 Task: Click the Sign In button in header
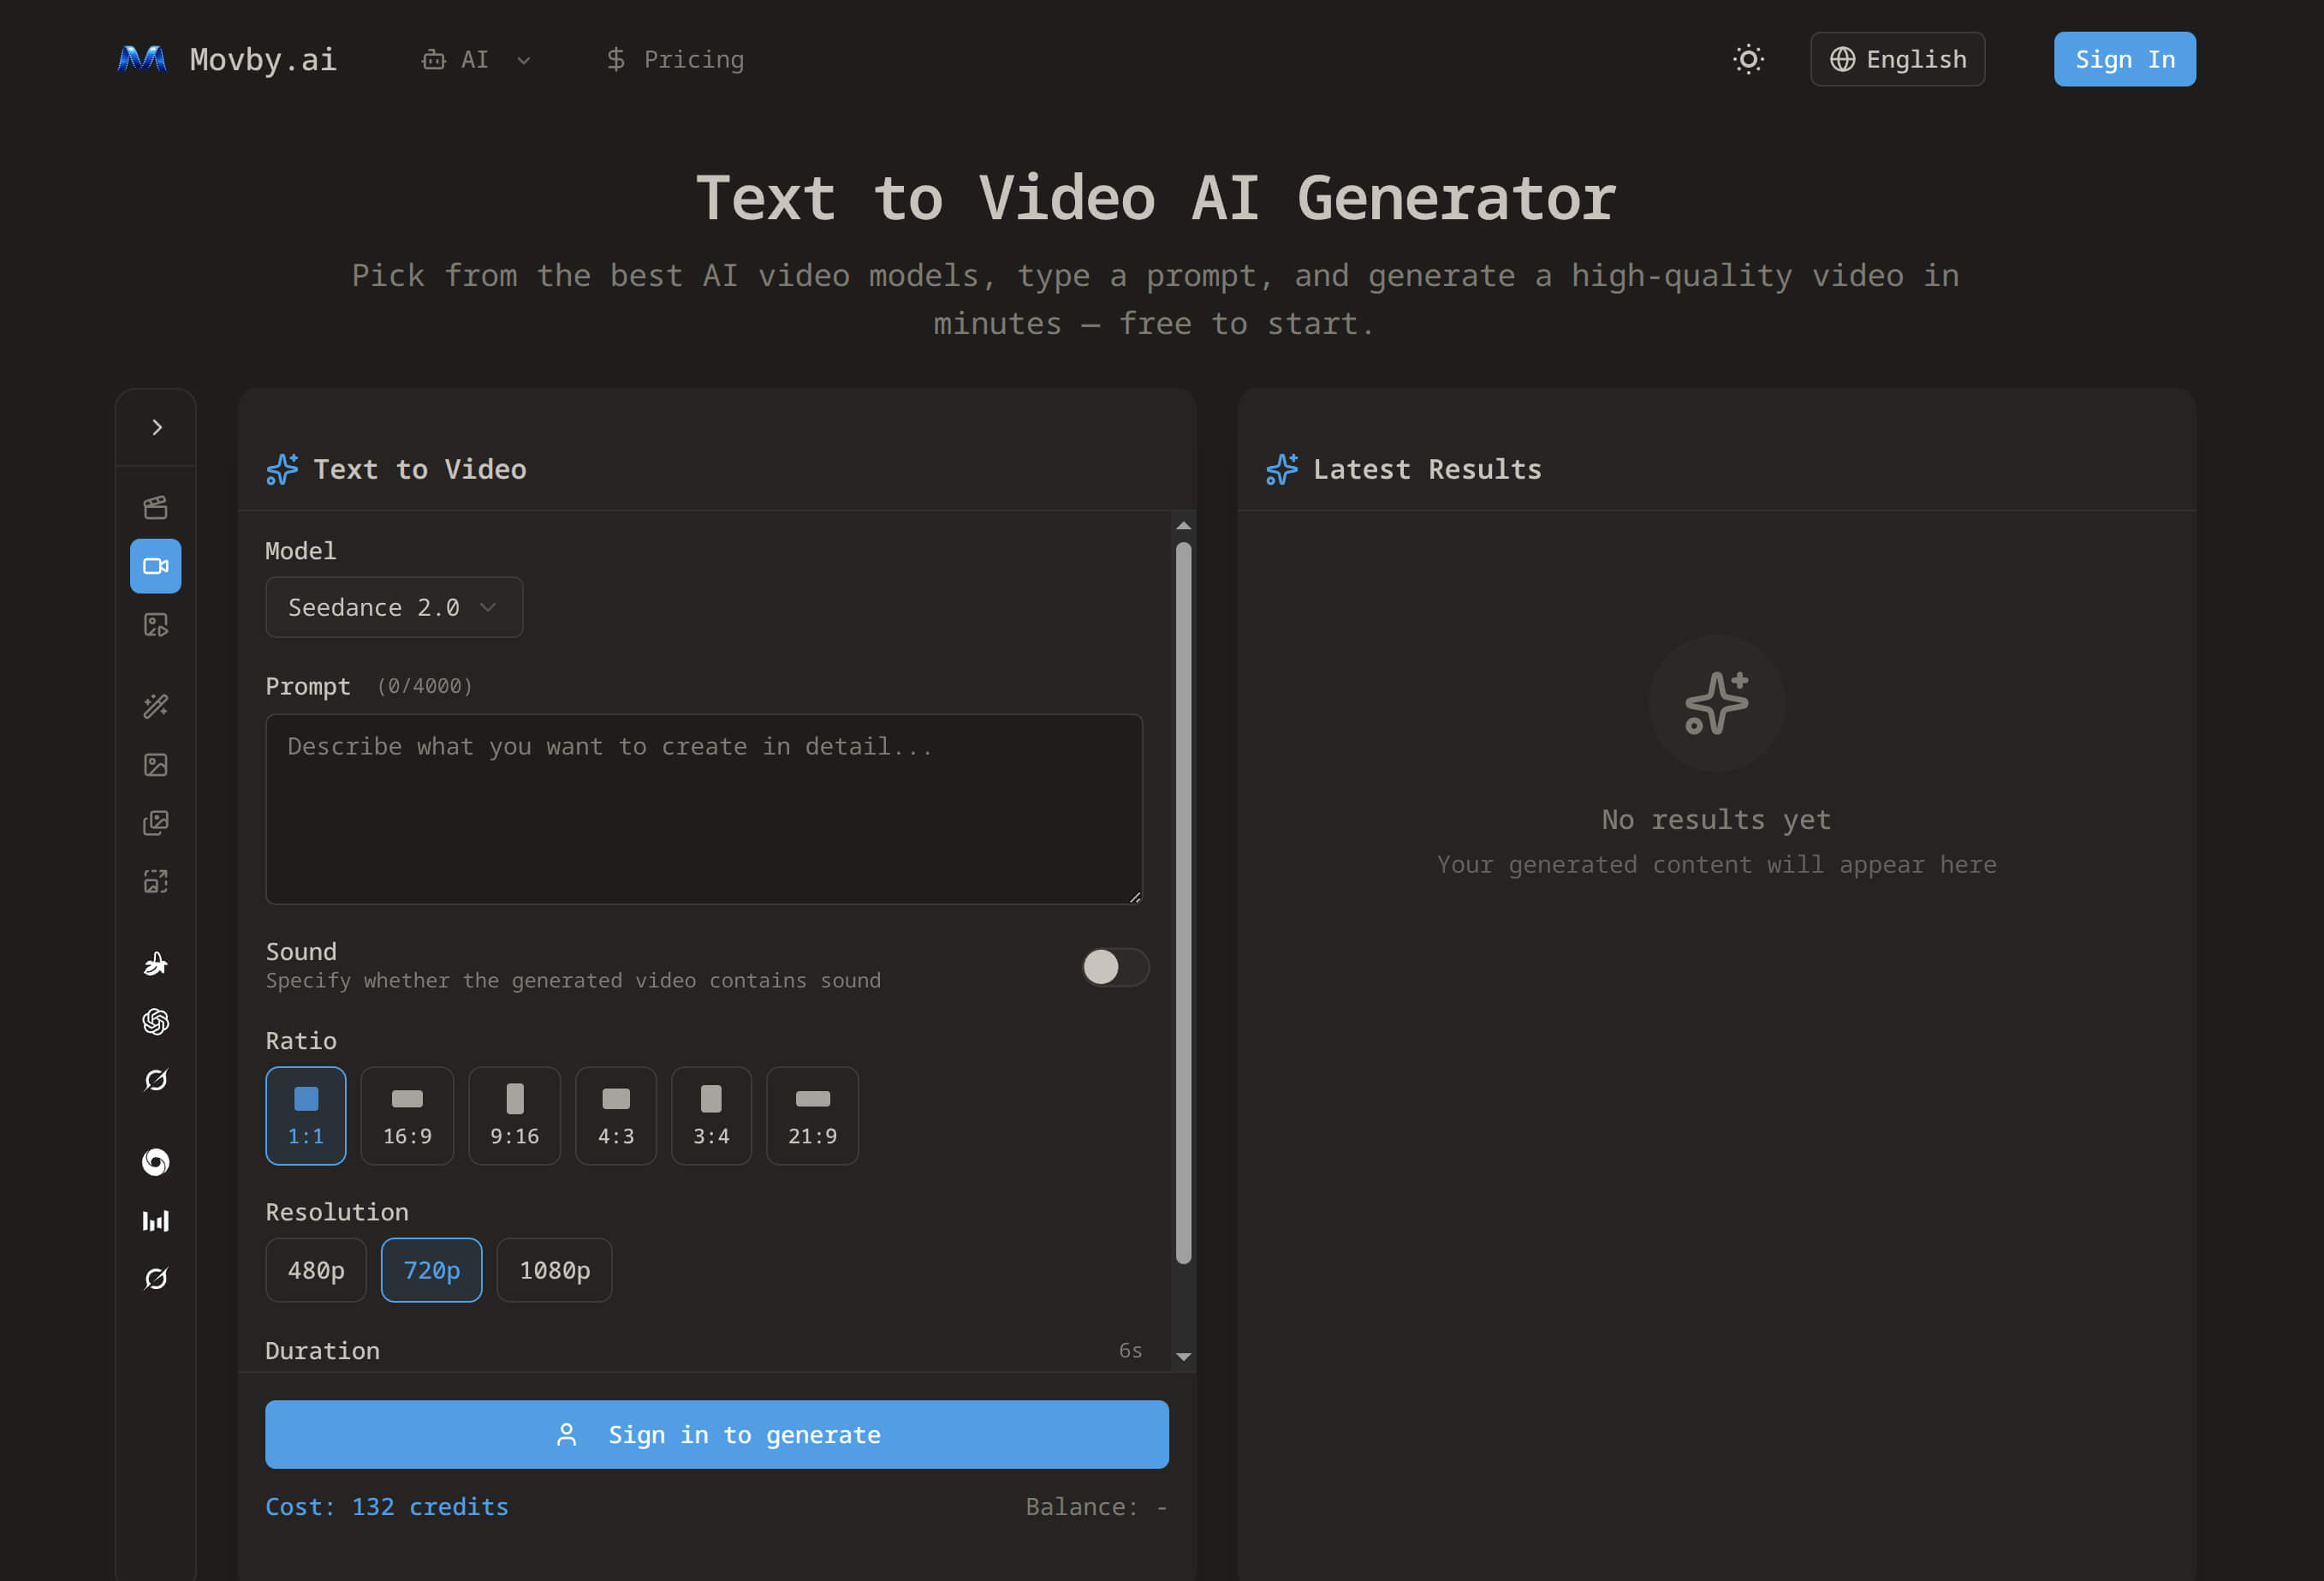pos(2125,59)
